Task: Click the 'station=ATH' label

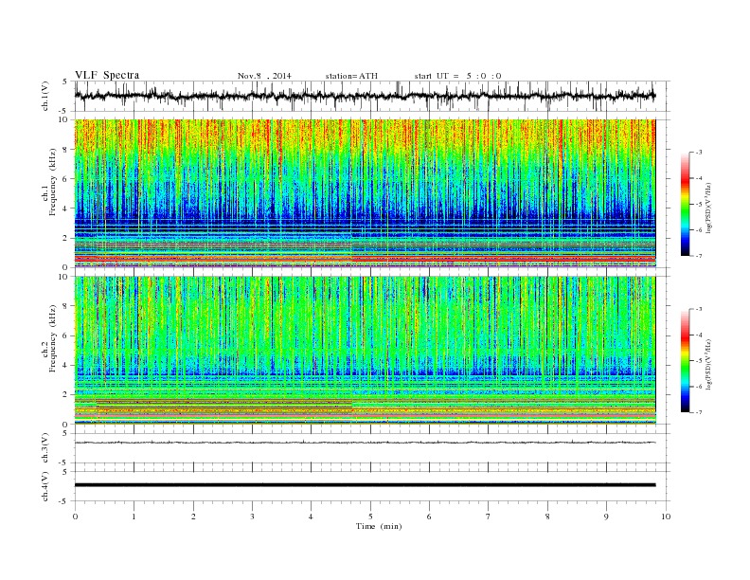Action: [x=351, y=76]
